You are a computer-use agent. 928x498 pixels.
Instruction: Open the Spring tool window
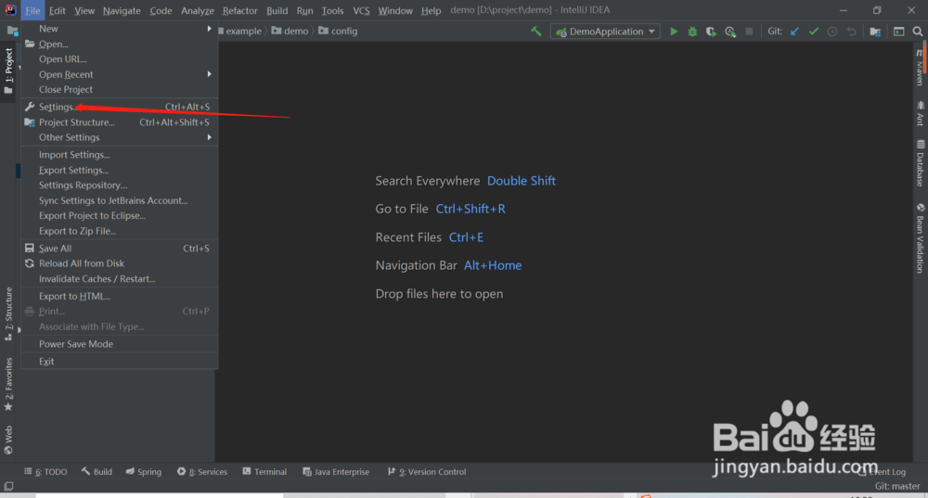(x=143, y=471)
